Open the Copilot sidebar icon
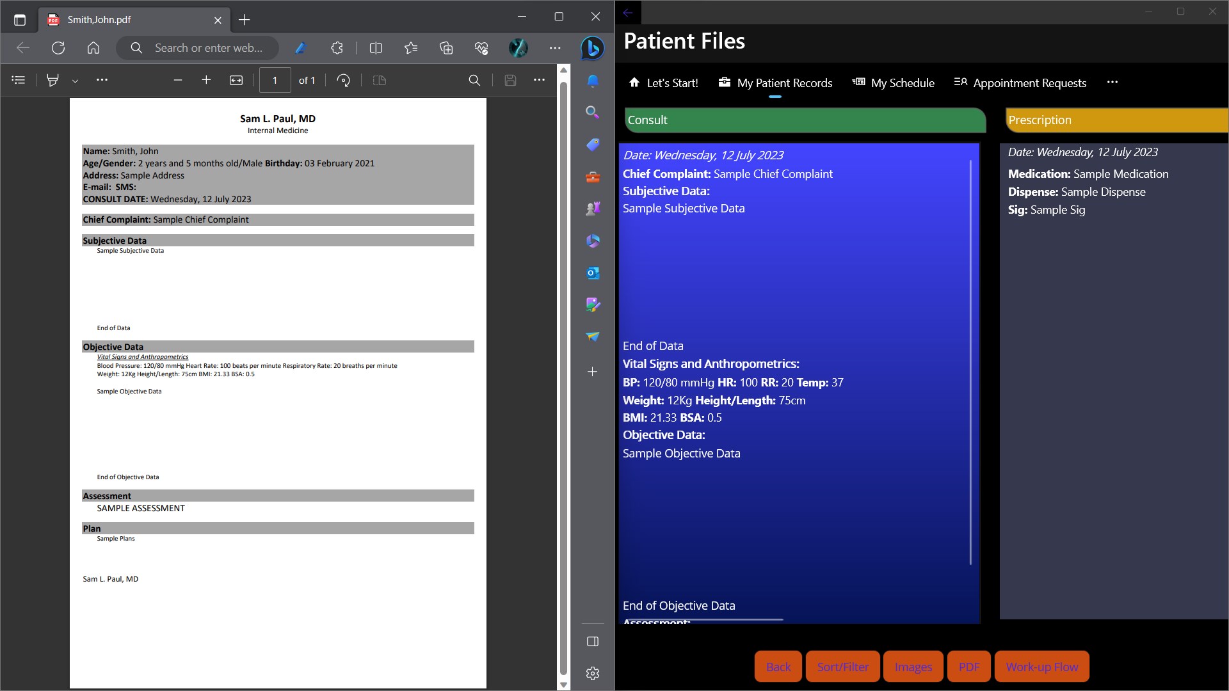The width and height of the screenshot is (1229, 691). click(x=592, y=48)
